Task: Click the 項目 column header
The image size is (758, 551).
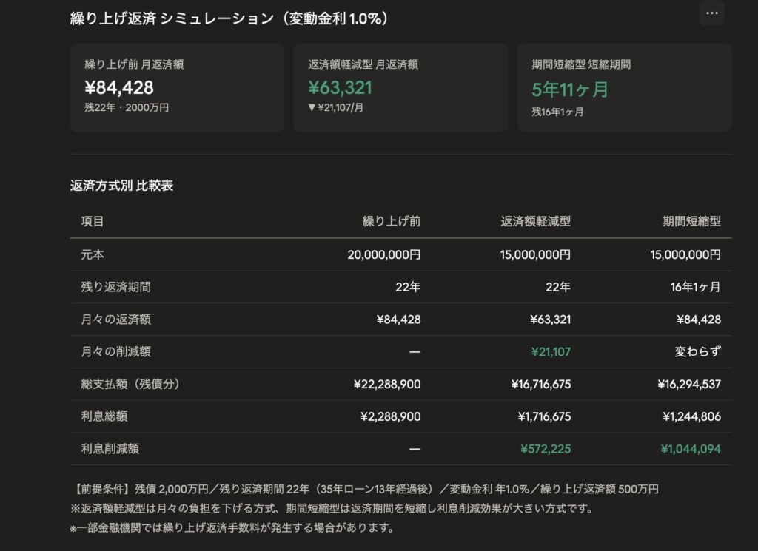Action: pyautogui.click(x=93, y=221)
